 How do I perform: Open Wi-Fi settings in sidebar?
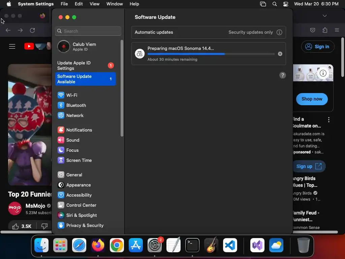pos(85,95)
